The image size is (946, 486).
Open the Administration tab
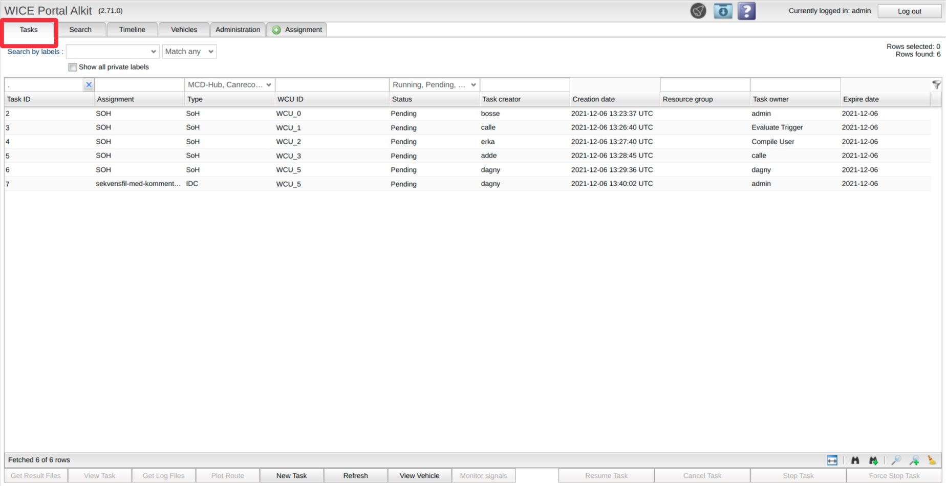tap(238, 30)
